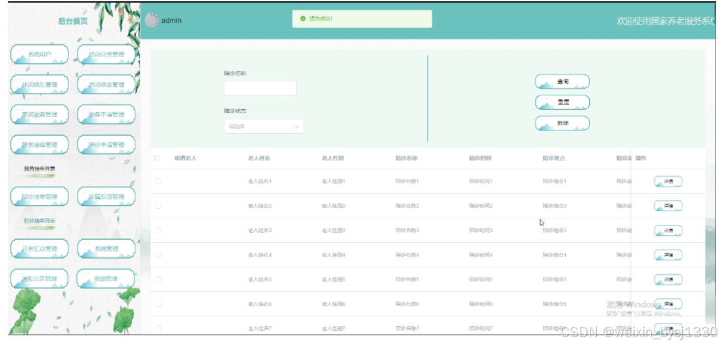Toggle the select-all header checkbox

[x=158, y=159]
